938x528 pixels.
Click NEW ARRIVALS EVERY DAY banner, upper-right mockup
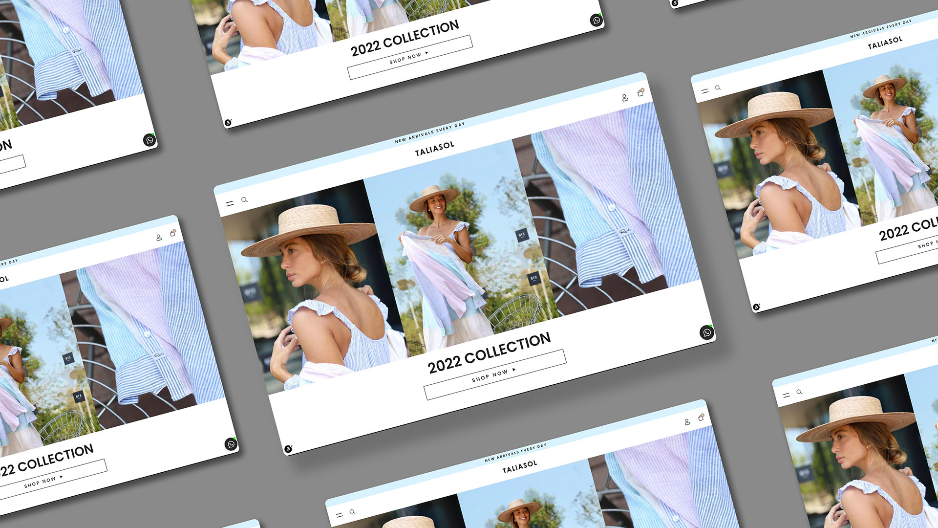881,29
